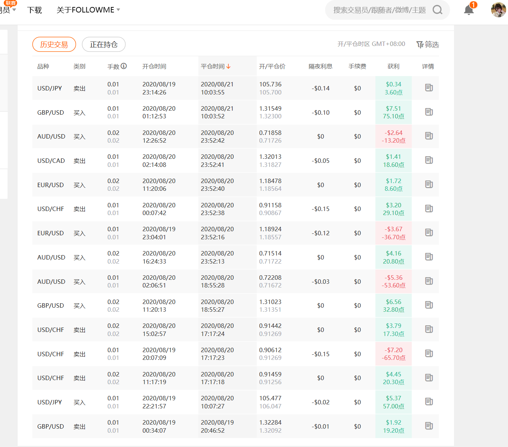The height and width of the screenshot is (447, 508).
Task: Click the user profile avatar
Action: (x=498, y=10)
